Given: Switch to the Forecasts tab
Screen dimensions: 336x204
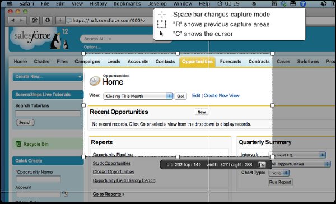Looking at the screenshot, I should coord(231,62).
